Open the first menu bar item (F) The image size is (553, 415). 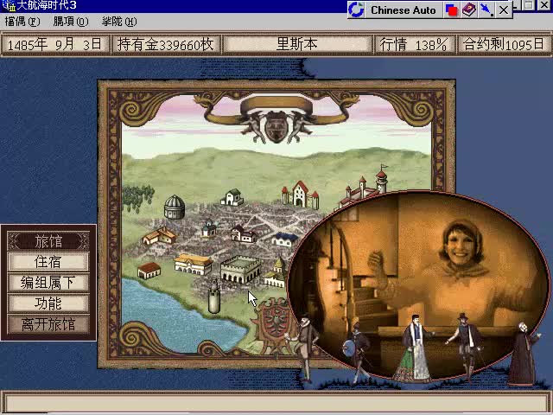tap(22, 22)
